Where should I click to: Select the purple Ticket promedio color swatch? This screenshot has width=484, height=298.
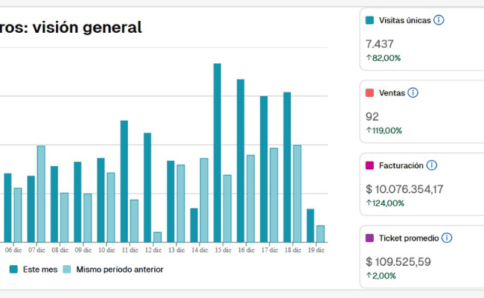tap(369, 238)
